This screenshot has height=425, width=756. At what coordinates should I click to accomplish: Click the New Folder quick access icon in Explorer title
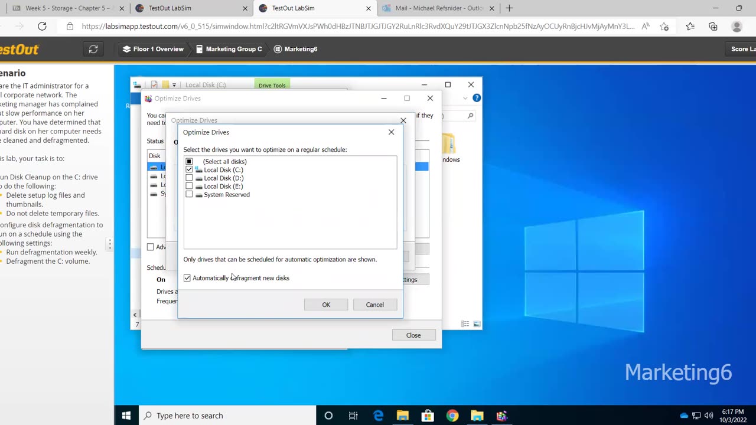(165, 85)
